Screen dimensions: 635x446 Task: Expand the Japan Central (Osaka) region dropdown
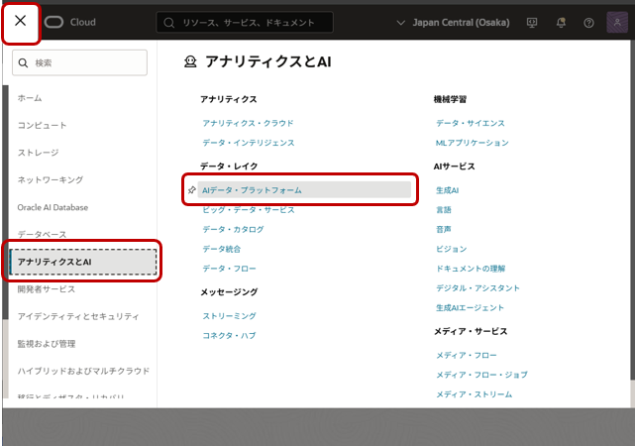pos(453,22)
